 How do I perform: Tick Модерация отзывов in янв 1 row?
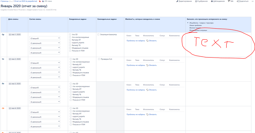(x=70, y=48)
